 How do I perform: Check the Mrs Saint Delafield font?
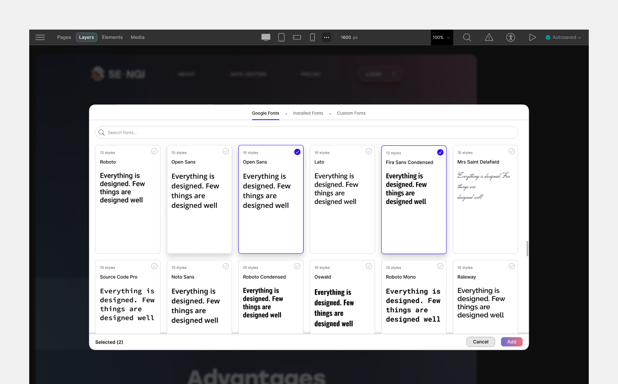coord(512,151)
